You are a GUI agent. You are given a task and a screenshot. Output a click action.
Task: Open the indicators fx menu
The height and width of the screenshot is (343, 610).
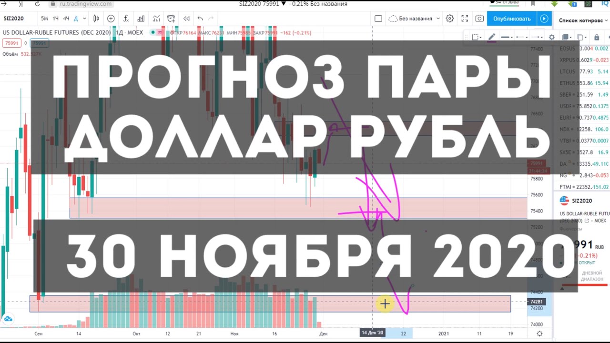[x=126, y=19]
